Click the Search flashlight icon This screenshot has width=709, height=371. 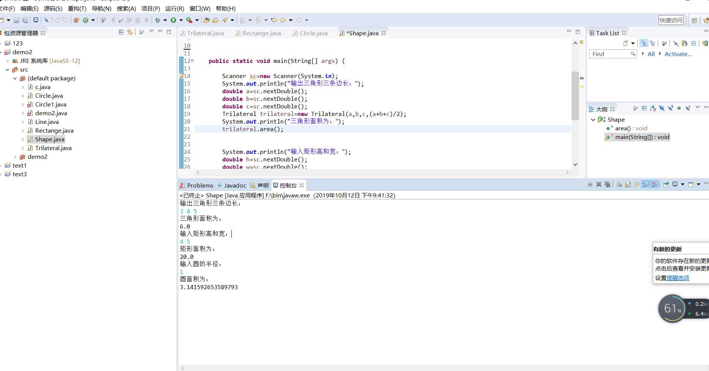tap(225, 20)
